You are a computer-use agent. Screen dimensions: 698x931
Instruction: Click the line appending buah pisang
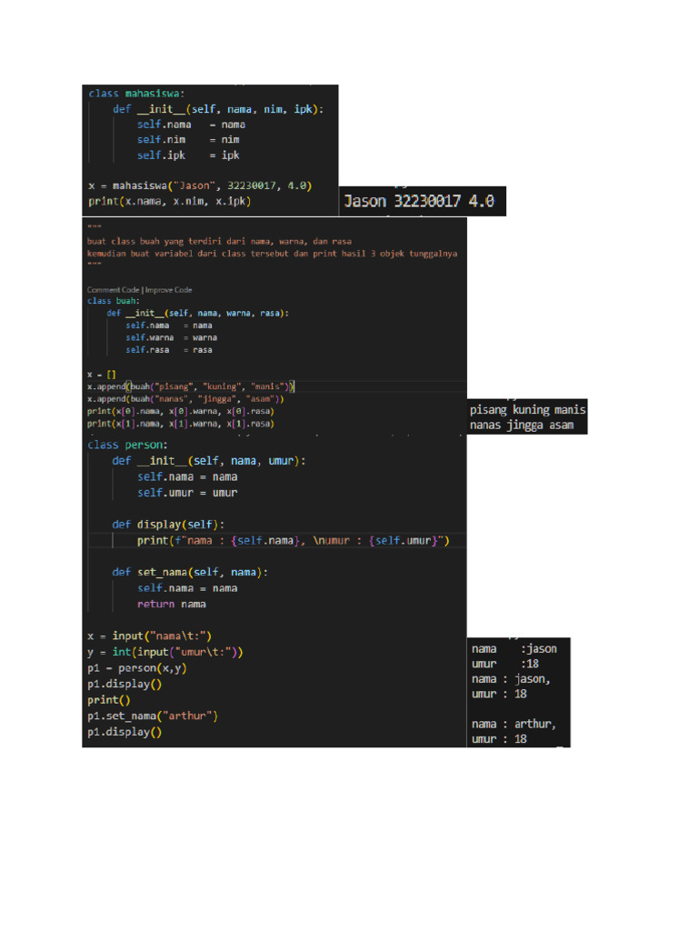(x=189, y=386)
